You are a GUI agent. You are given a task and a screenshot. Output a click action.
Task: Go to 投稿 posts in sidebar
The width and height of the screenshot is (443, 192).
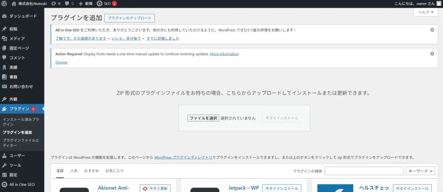coord(13,29)
